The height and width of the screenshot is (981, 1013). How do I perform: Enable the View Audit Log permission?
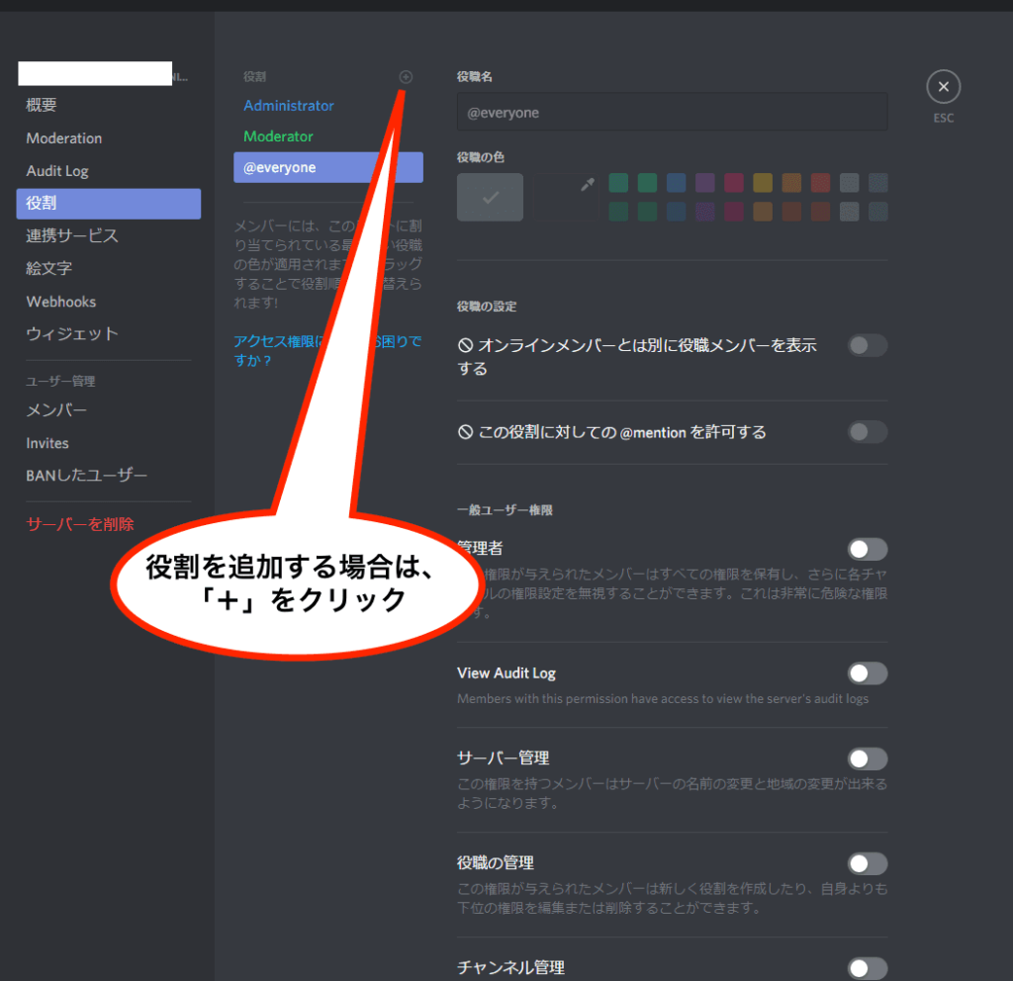[x=868, y=673]
